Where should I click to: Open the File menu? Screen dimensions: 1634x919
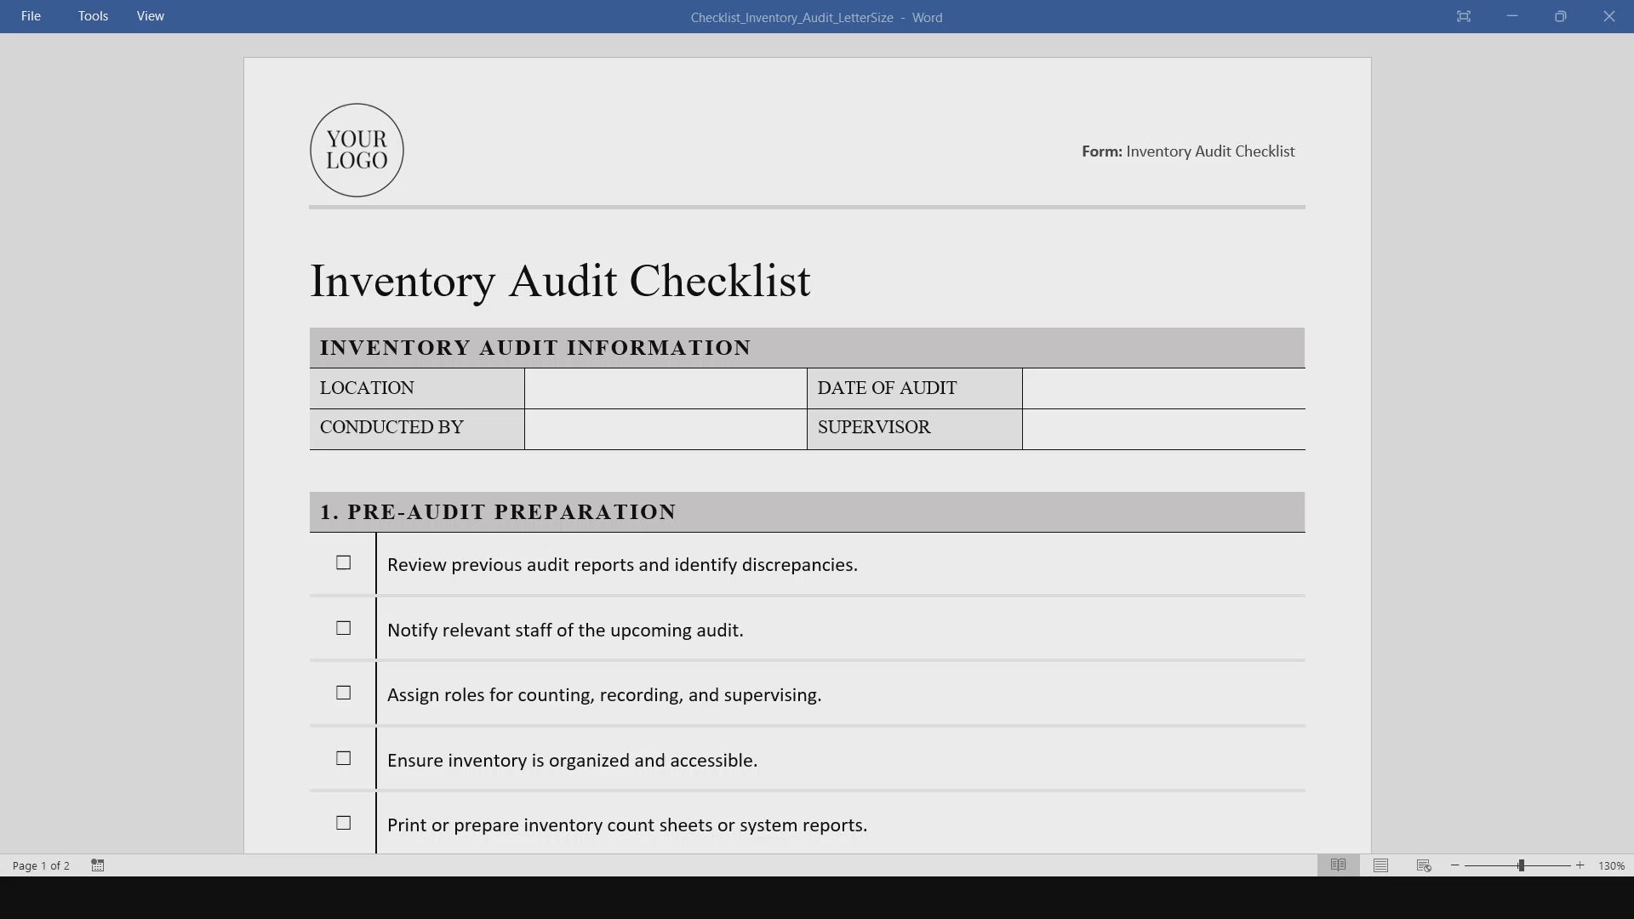coord(31,16)
